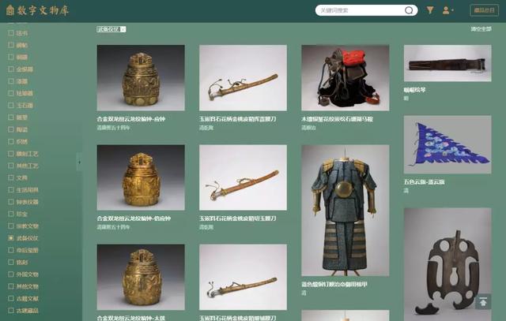The height and width of the screenshot is (321, 506).
Task: Check the 雕塑 category checkbox
Action: (x=11, y=118)
